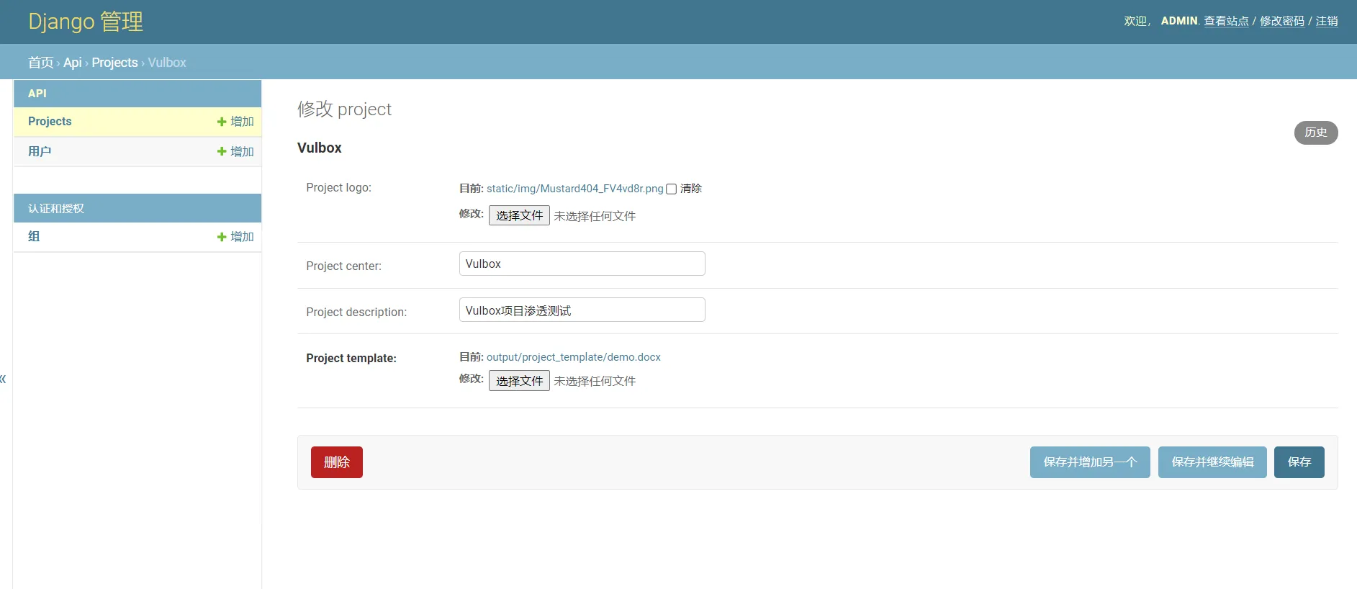Viewport: 1357px width, 589px height.
Task: Click the green plus icon beside Projects
Action: [x=222, y=122]
